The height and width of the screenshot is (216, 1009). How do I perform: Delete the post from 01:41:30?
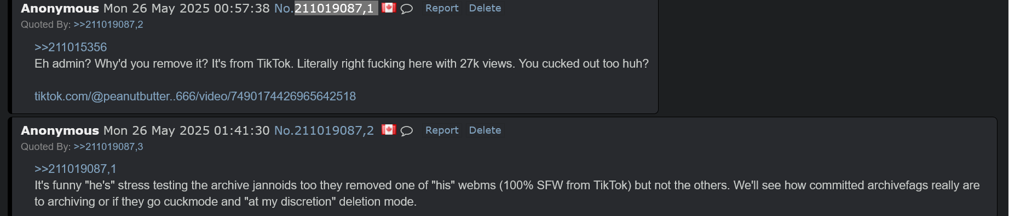click(x=485, y=130)
